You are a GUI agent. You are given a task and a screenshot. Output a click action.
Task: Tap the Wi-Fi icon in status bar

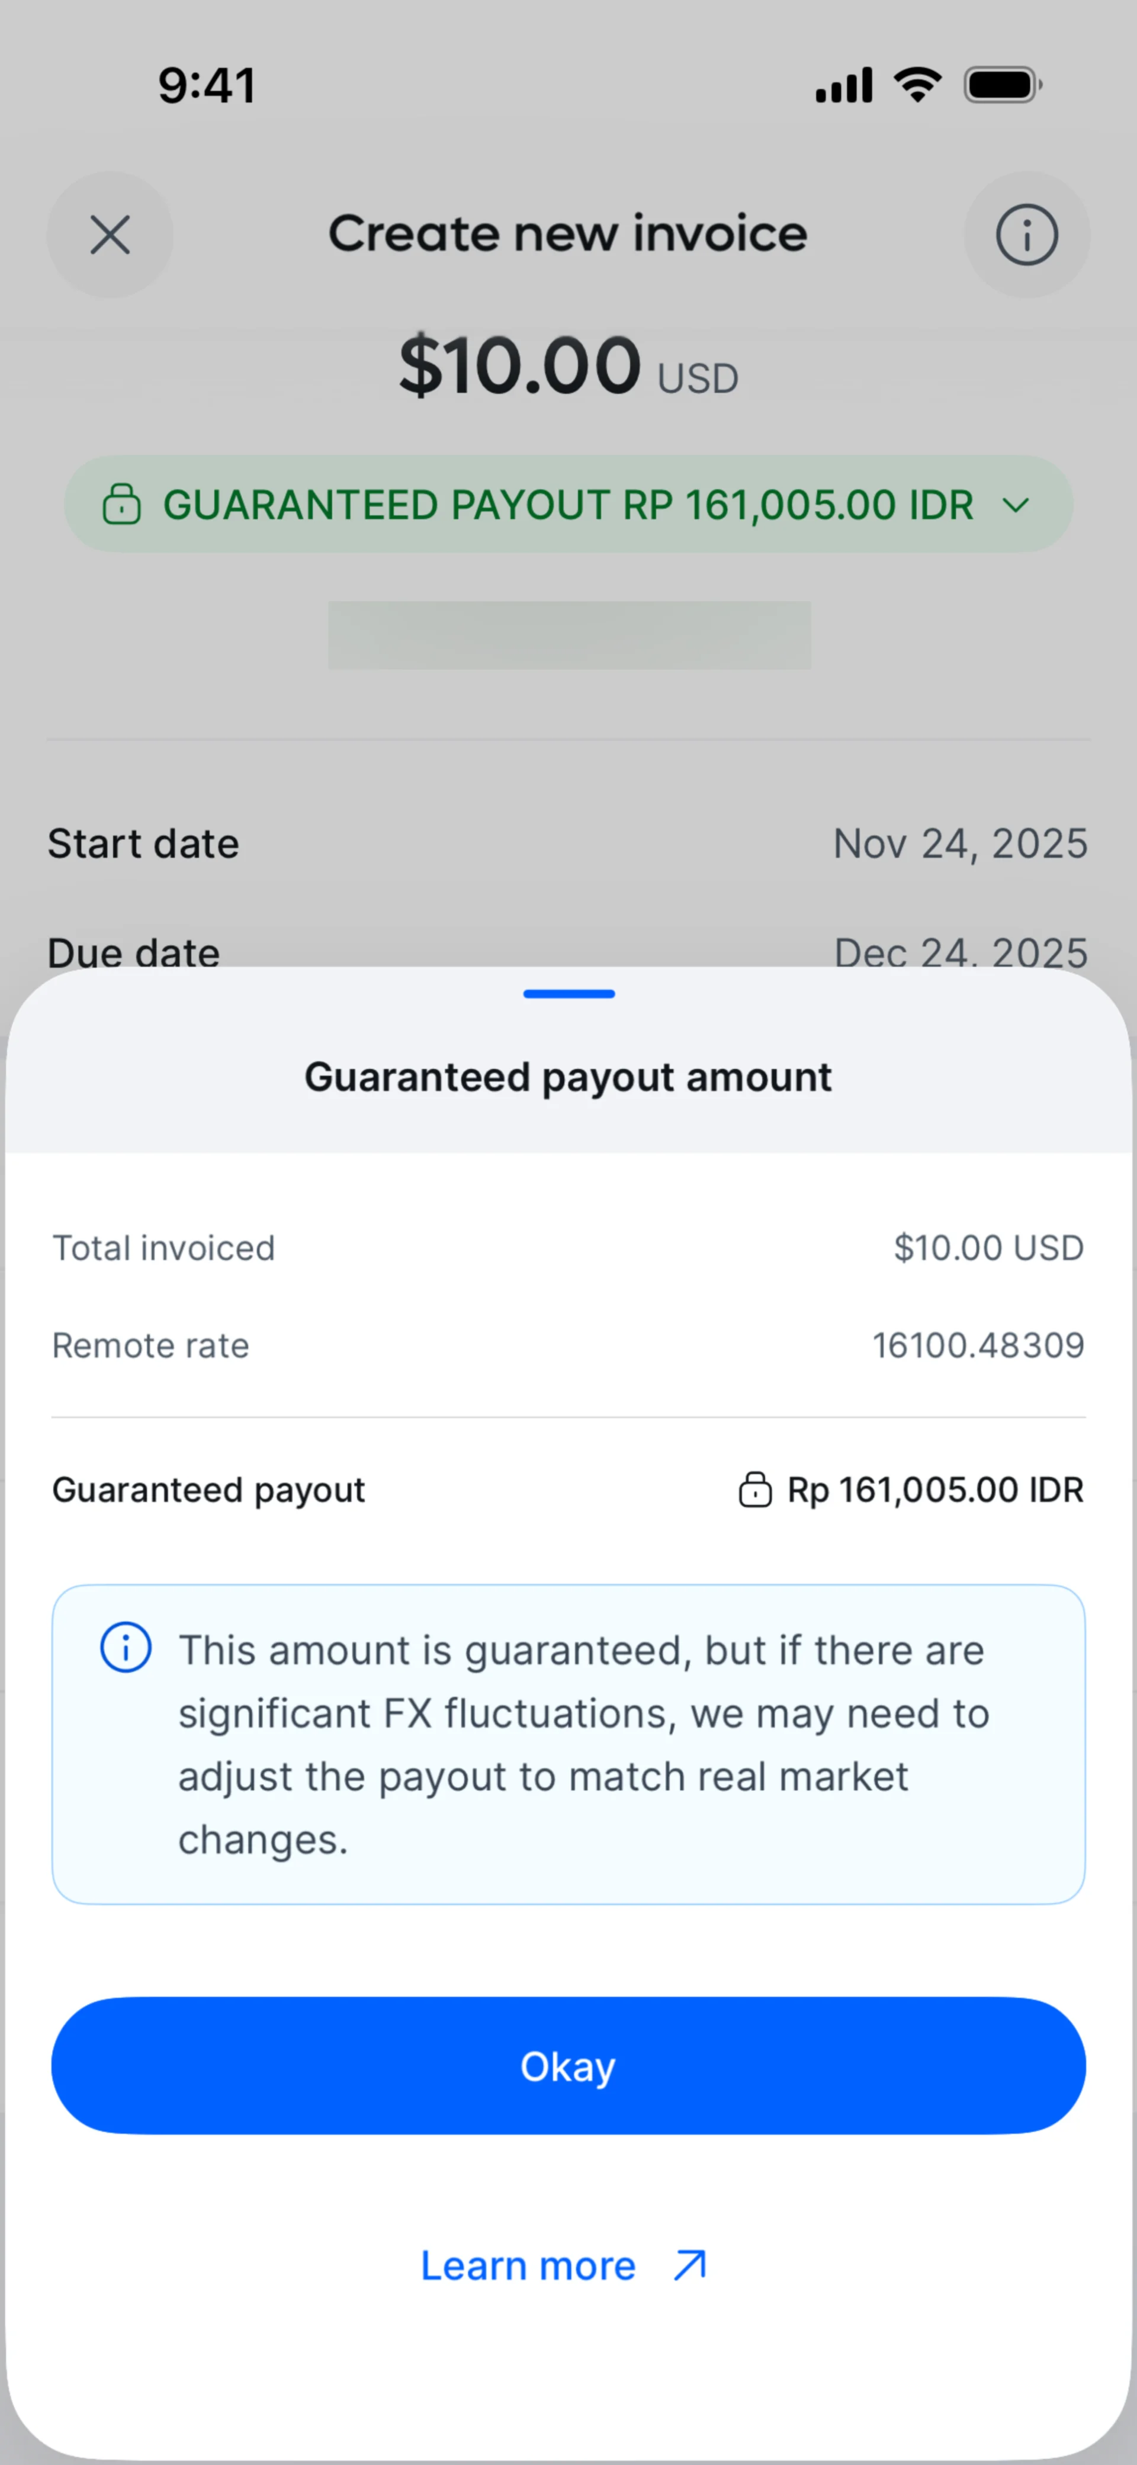(918, 85)
